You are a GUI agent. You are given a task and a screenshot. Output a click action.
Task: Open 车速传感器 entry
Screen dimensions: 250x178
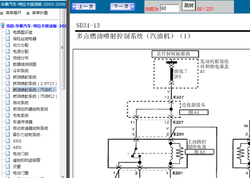click(x=22, y=122)
